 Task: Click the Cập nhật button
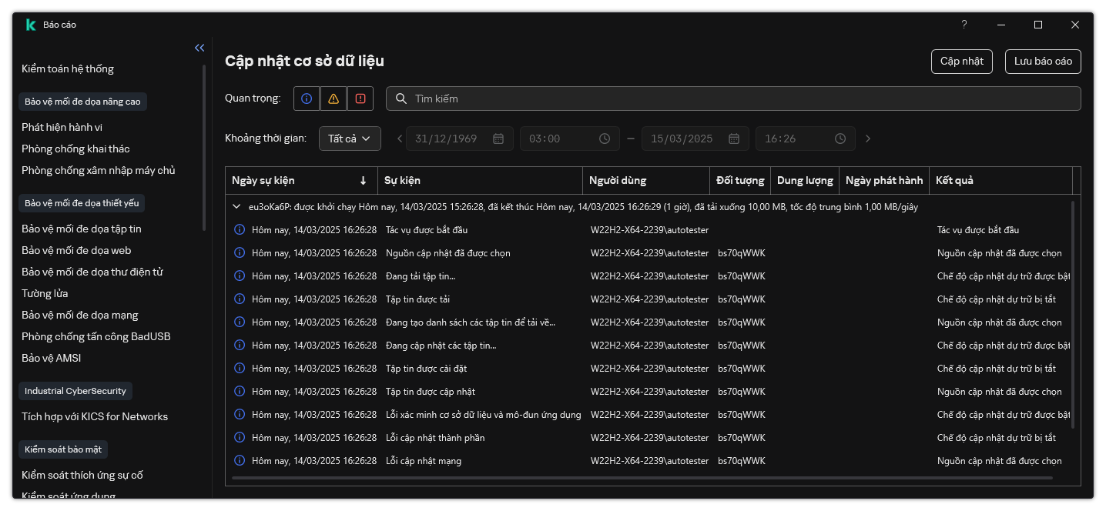click(x=961, y=62)
